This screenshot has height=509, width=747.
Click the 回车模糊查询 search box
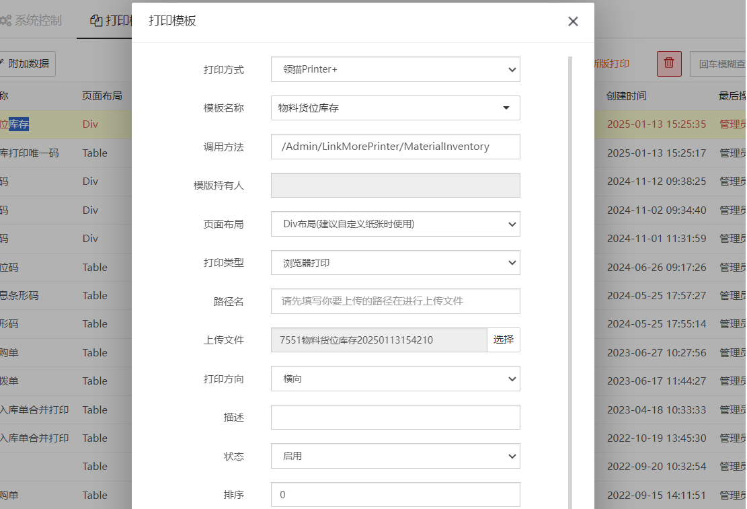pyautogui.click(x=719, y=64)
